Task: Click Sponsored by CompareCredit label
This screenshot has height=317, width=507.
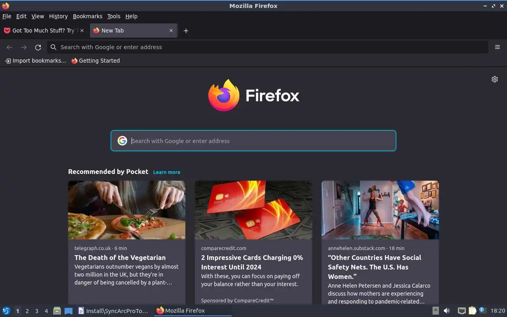Action: tap(237, 300)
